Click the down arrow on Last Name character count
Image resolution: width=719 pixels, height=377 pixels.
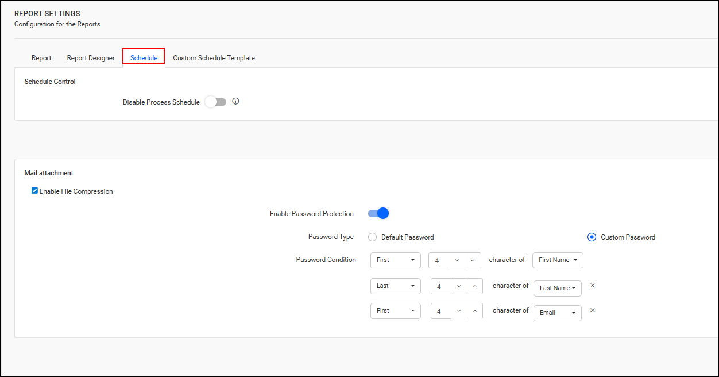tap(459, 286)
